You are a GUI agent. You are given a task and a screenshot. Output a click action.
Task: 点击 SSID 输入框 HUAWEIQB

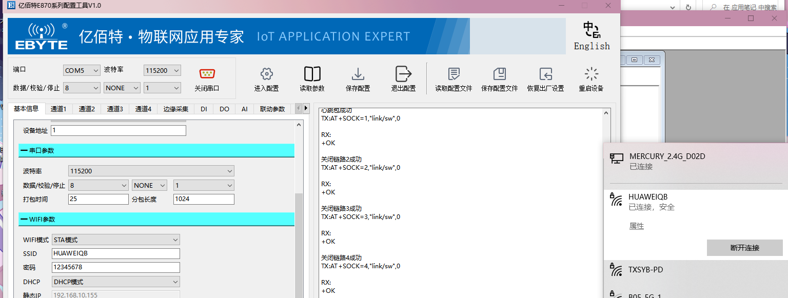(x=115, y=253)
